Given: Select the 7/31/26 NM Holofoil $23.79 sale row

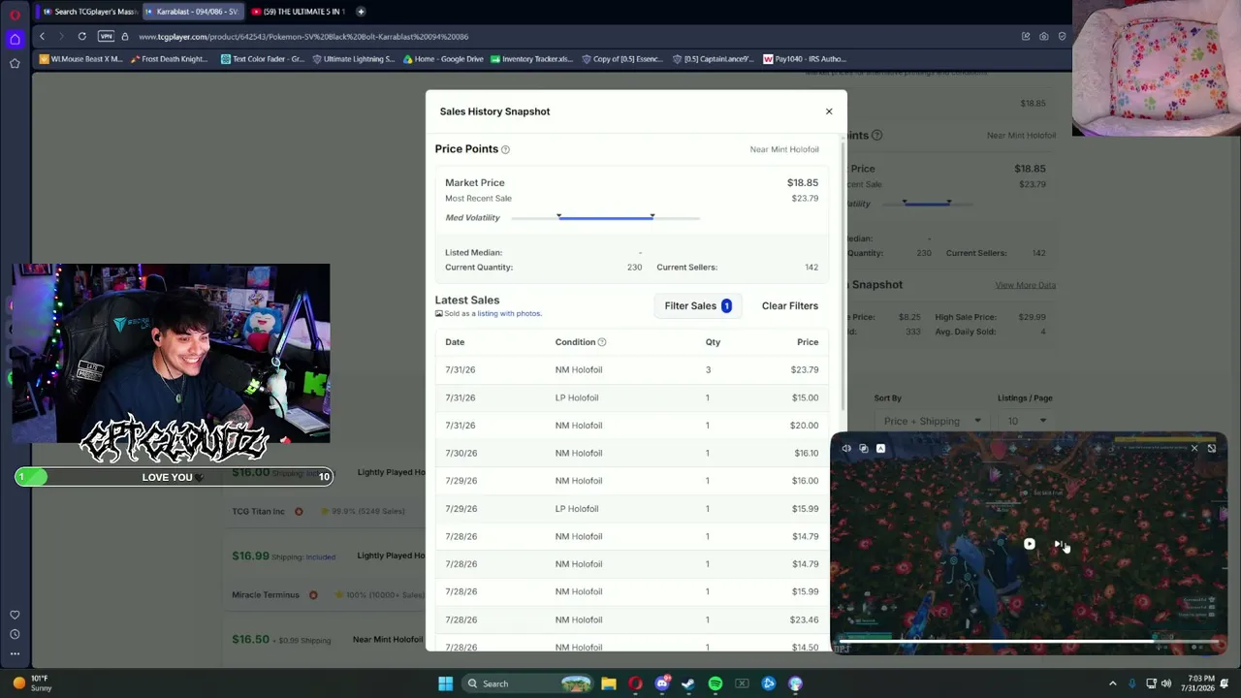Looking at the screenshot, I should point(631,370).
